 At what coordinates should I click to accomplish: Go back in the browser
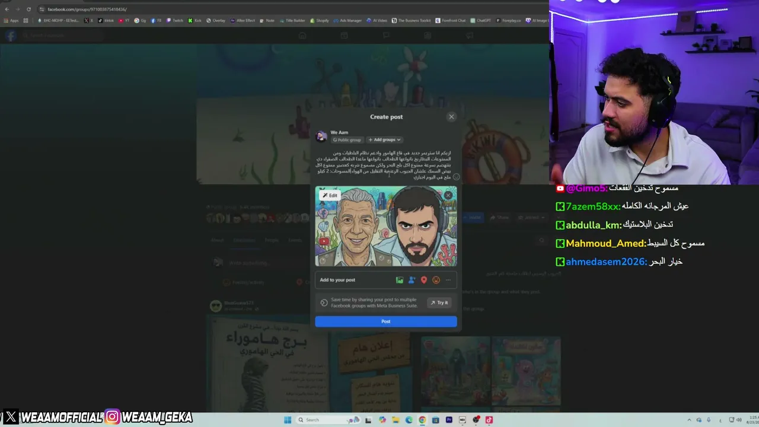click(7, 9)
